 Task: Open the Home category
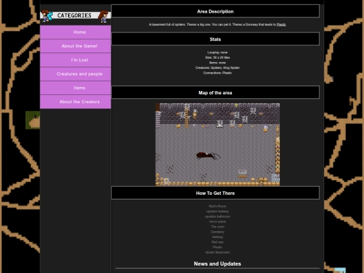click(75, 32)
